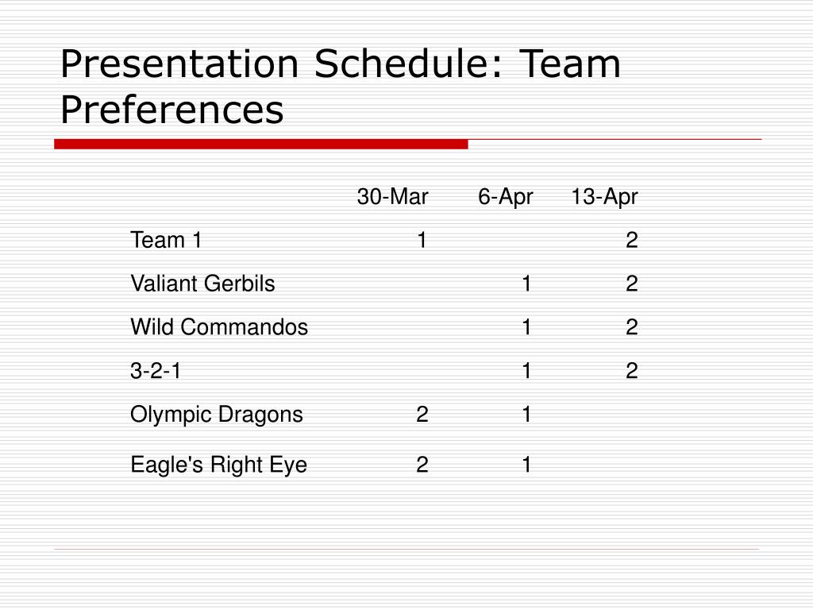Select the 13-Apr column header
This screenshot has height=610, width=813.
(x=604, y=198)
